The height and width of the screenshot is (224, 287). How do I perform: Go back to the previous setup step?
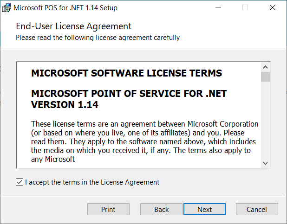point(161,209)
